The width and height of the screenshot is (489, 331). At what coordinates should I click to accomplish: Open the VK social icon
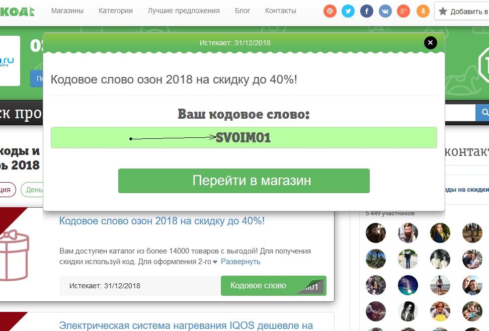(385, 11)
